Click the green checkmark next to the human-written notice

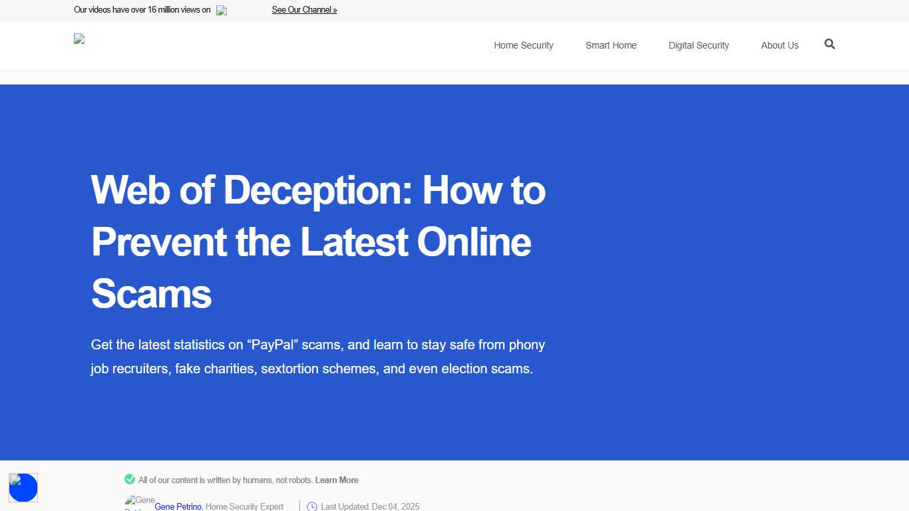click(130, 479)
